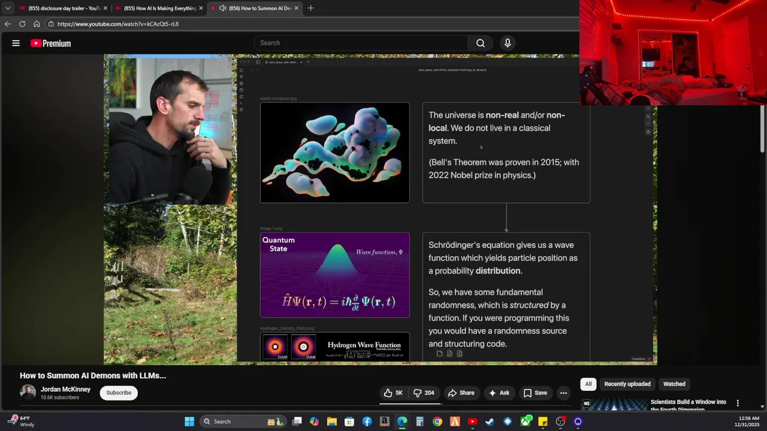Subscribe to Jordan McKinney channel

click(x=119, y=393)
